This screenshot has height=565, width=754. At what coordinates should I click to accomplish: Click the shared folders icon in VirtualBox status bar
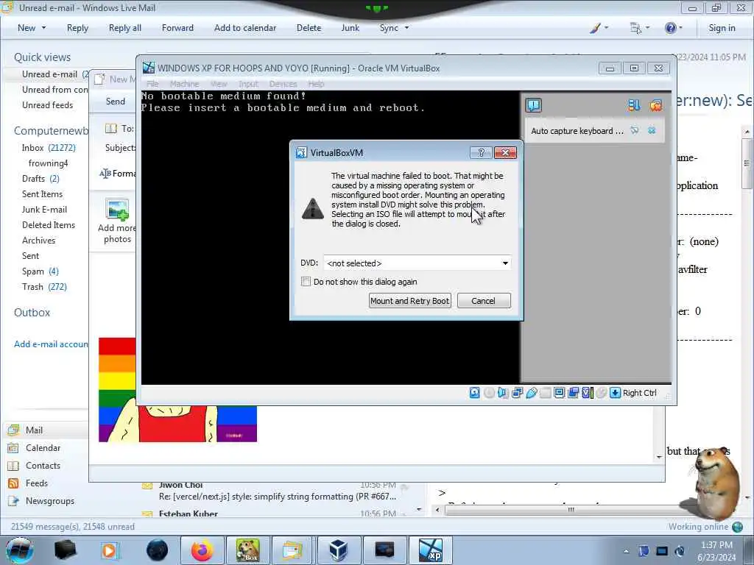(546, 393)
